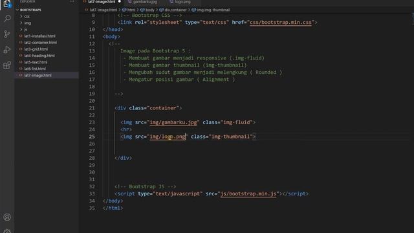Switch to the gambarku.jpg editor tab
Screen dimensions: 414x233
pyautogui.click(x=145, y=2)
